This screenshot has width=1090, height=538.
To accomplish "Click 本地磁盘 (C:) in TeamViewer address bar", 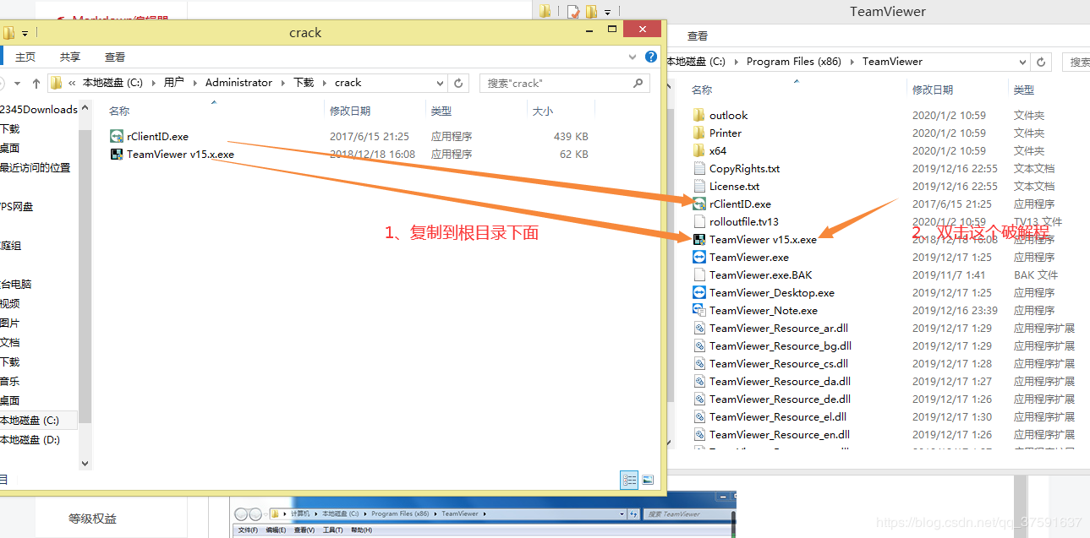I will click(695, 62).
